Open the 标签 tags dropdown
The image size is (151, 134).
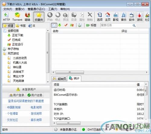91,25
